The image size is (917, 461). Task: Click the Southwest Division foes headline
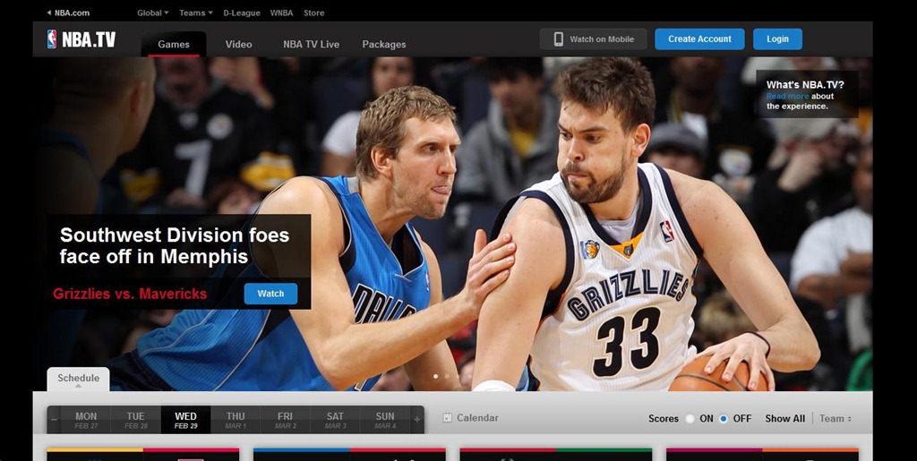pyautogui.click(x=175, y=246)
